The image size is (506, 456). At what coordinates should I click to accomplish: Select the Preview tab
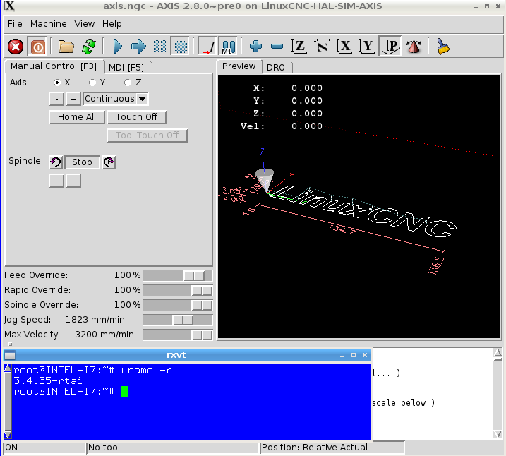(239, 66)
